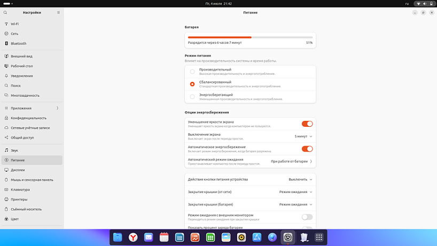Disable the Уменьшение яркости экрана switch
437x246 pixels.
307,124
